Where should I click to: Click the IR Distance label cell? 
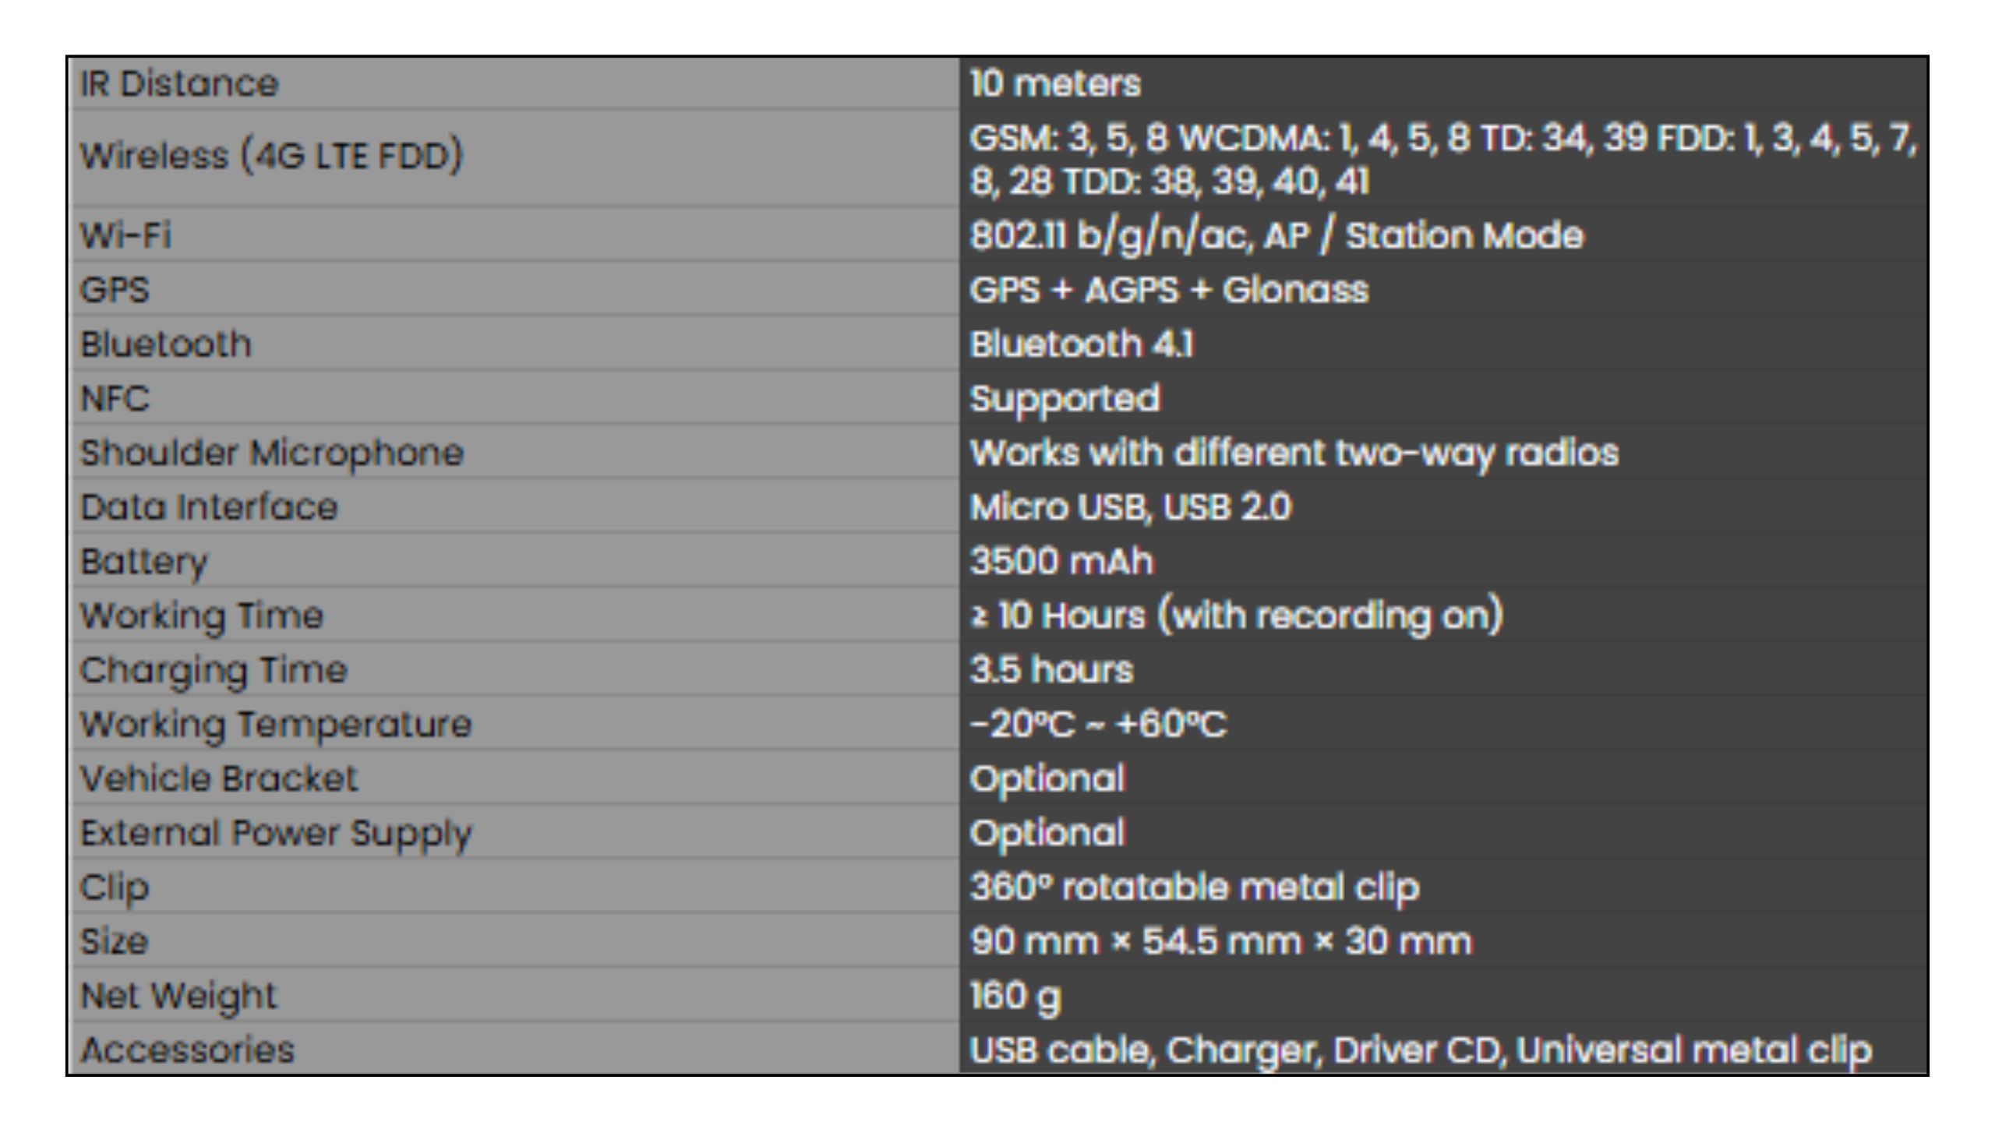coord(179,83)
